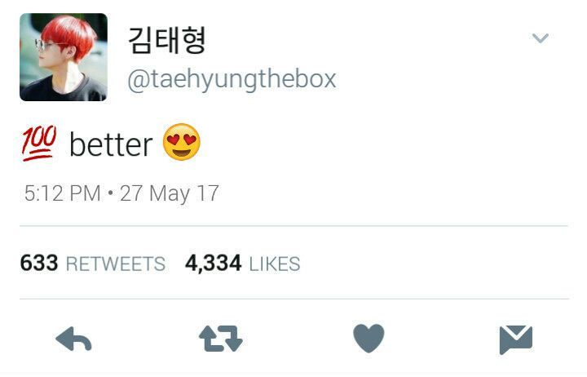This screenshot has width=587, height=377.
Task: Select the word "better" in the tweet
Action: coord(111,145)
